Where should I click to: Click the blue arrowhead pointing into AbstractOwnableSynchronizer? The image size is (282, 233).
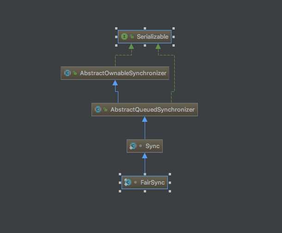coord(115,83)
